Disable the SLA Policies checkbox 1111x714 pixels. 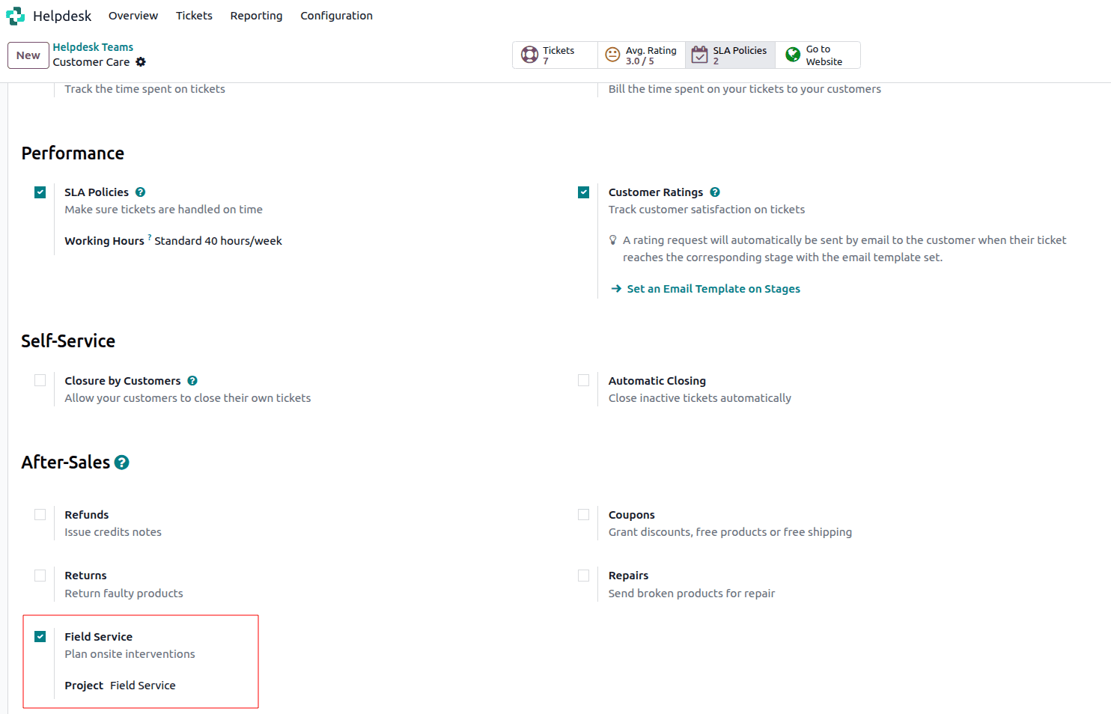pyautogui.click(x=40, y=192)
